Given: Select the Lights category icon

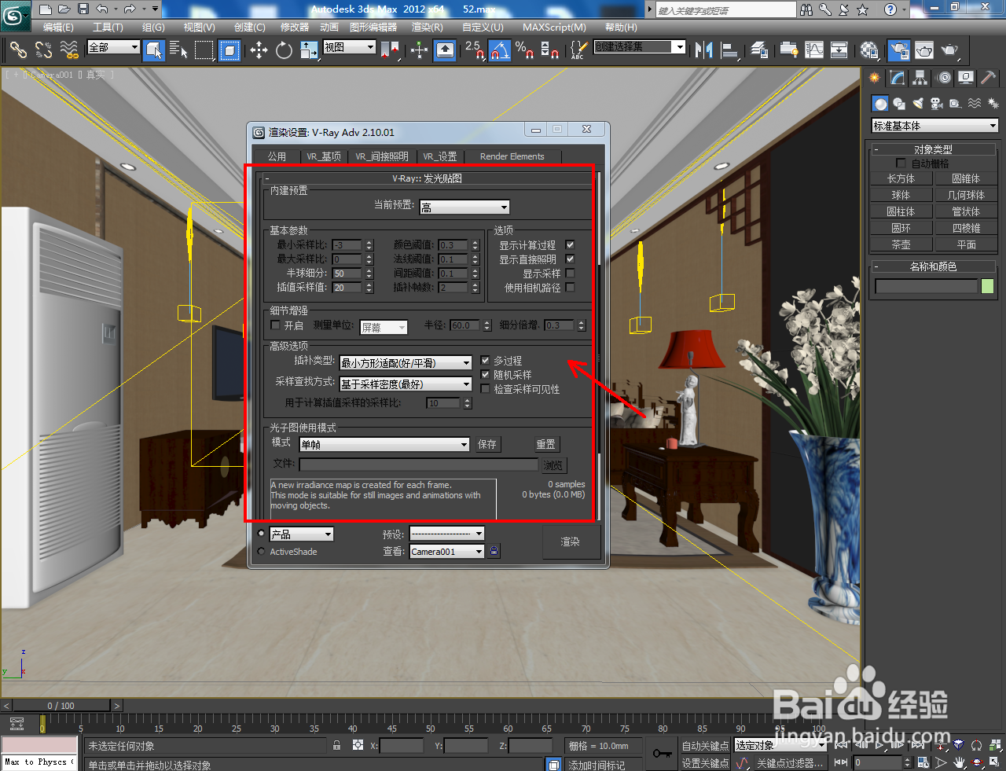Looking at the screenshot, I should (918, 104).
